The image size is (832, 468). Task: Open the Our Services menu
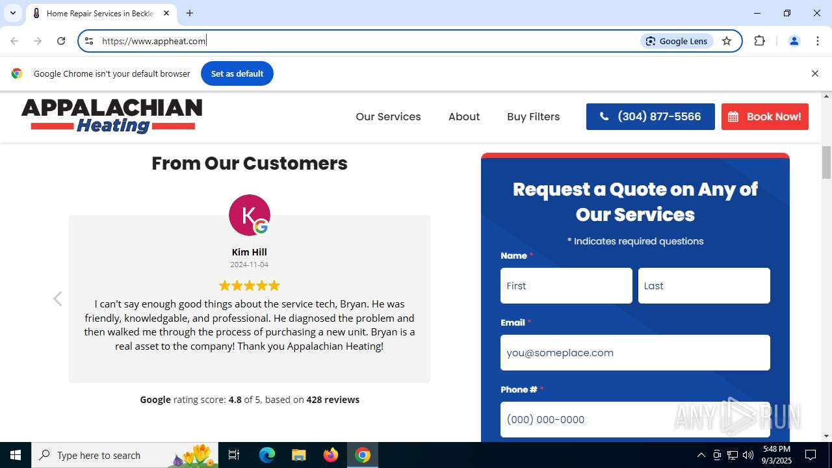pos(388,117)
